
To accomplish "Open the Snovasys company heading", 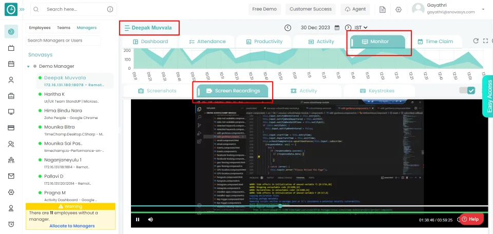I will [x=40, y=55].
